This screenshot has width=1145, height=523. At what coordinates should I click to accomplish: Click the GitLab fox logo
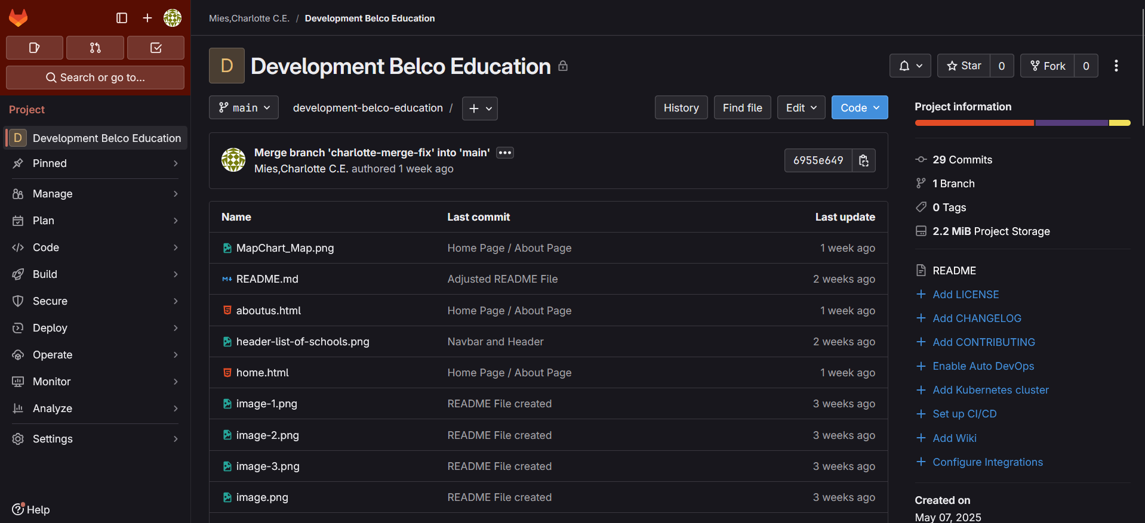18,18
